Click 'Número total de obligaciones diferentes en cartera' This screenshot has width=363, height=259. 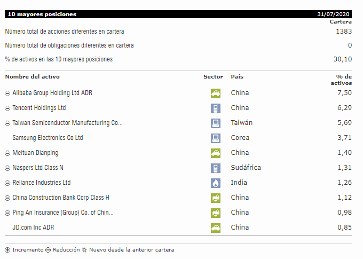[69, 45]
